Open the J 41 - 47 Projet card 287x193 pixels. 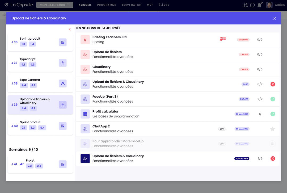pos(40,164)
